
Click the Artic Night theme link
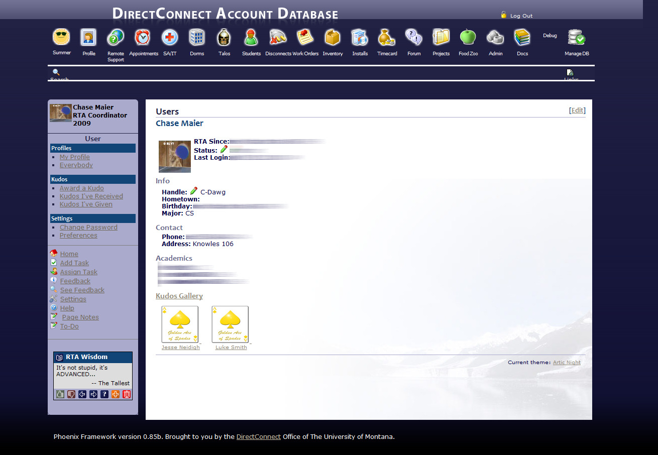[567, 363]
